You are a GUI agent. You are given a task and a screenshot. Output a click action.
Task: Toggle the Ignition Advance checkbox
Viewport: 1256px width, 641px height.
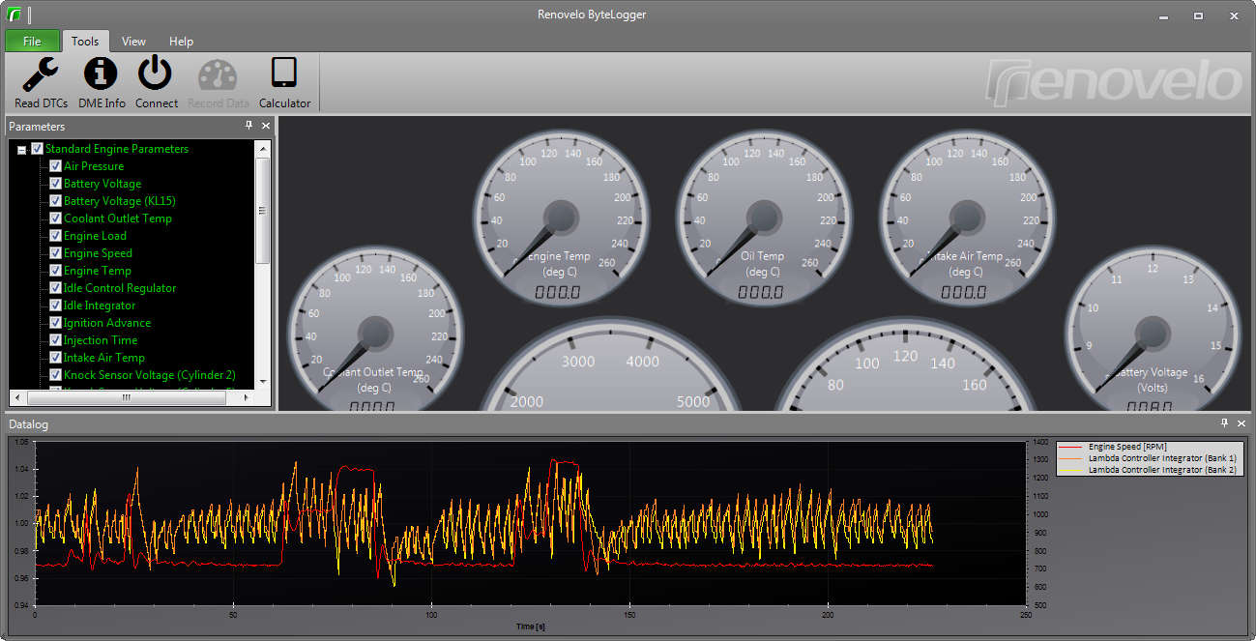click(55, 323)
